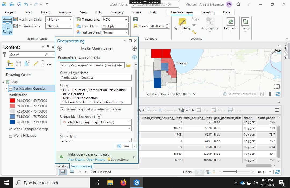Open File Explorer from taskbar

tap(110, 183)
